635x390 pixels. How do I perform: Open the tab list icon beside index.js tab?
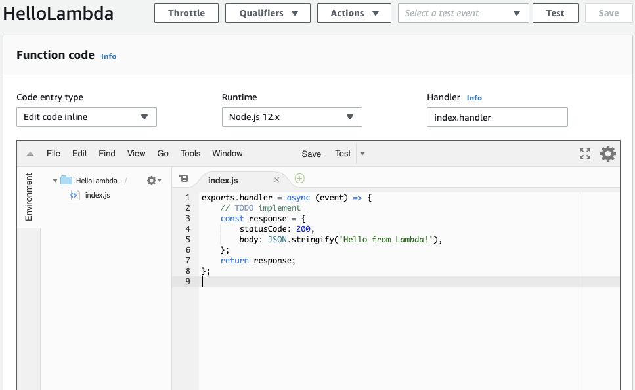(x=183, y=178)
